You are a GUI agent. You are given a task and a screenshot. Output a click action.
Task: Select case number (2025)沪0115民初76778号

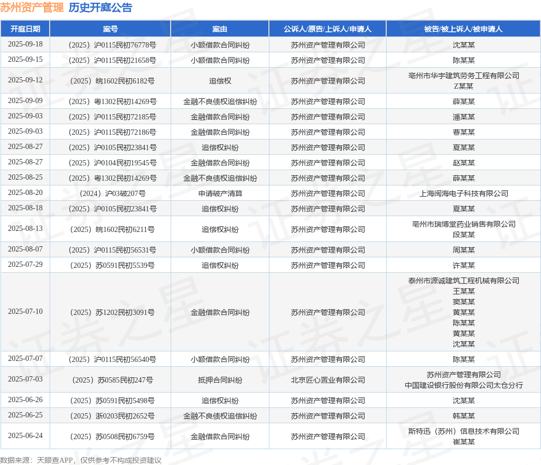tap(112, 45)
